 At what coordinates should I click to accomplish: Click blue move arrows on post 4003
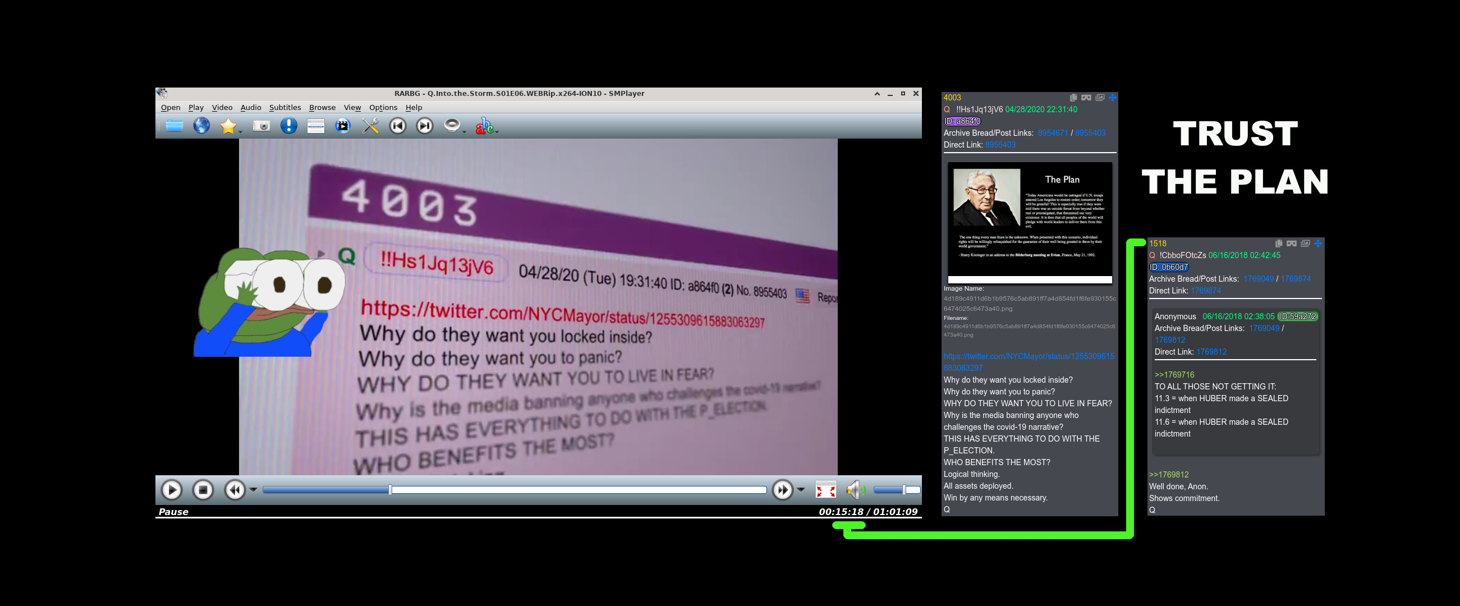(x=1113, y=98)
